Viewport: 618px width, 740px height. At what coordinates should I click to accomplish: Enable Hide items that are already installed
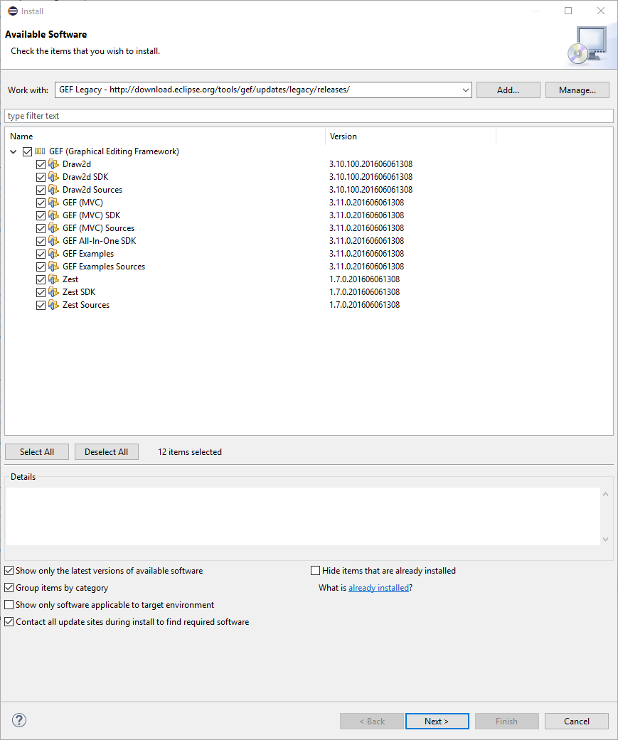[x=315, y=571]
